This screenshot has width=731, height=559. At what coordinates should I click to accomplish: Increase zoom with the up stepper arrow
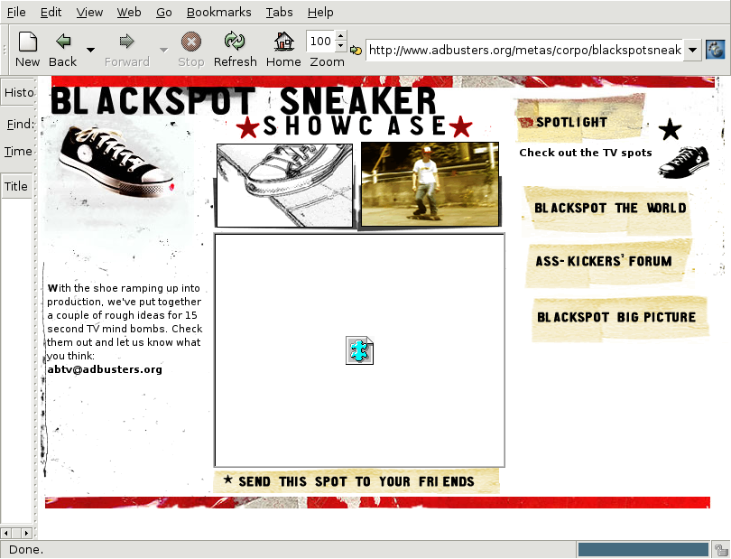coord(340,36)
